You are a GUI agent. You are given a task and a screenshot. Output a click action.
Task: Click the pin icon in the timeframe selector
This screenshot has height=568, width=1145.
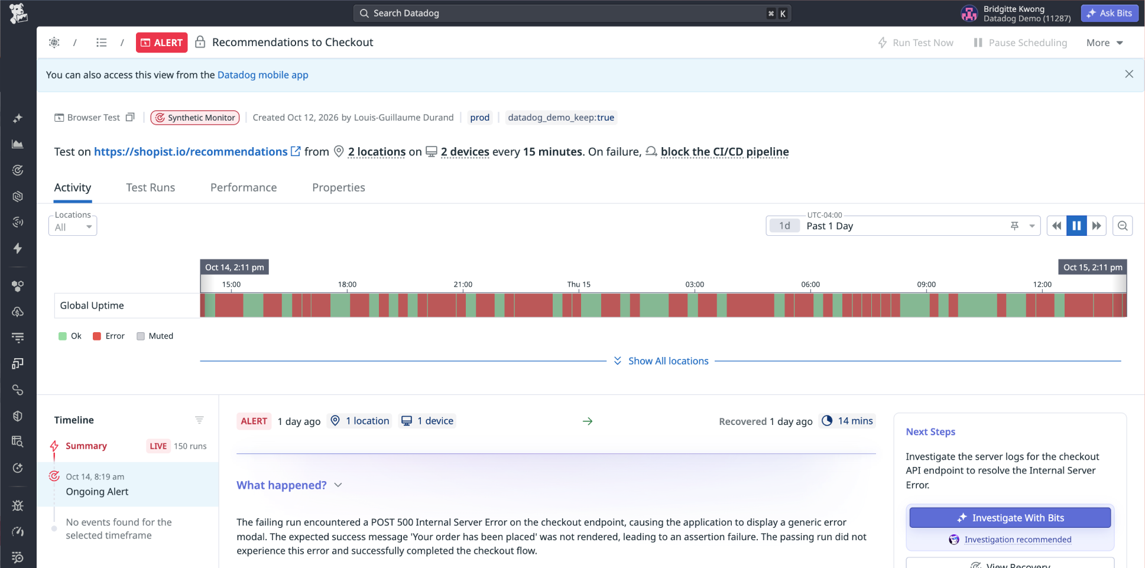(1014, 226)
